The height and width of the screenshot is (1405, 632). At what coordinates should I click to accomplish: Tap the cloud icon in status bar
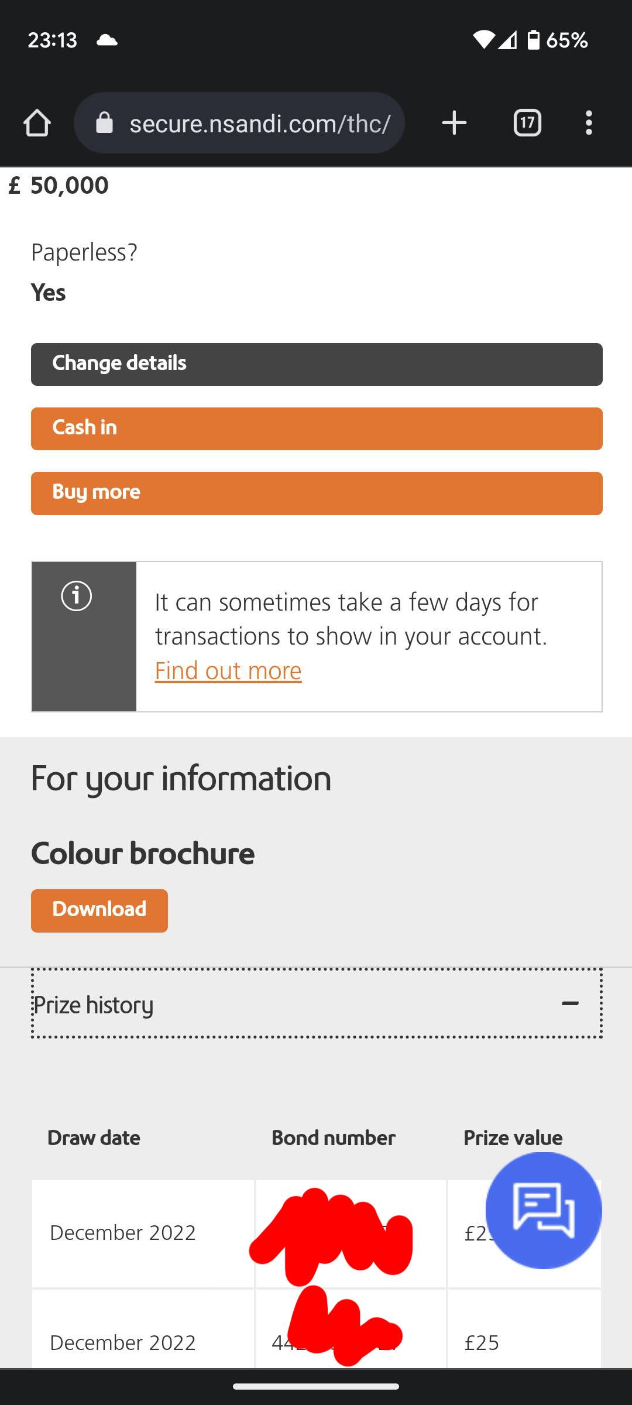coord(107,40)
